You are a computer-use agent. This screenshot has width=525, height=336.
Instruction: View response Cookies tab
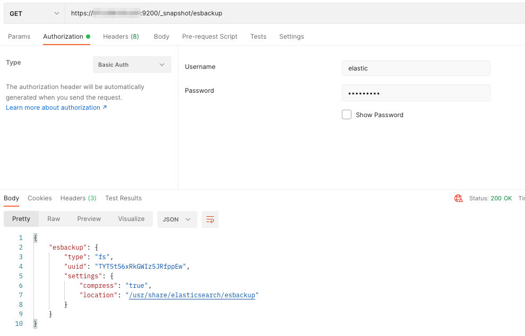tap(39, 198)
